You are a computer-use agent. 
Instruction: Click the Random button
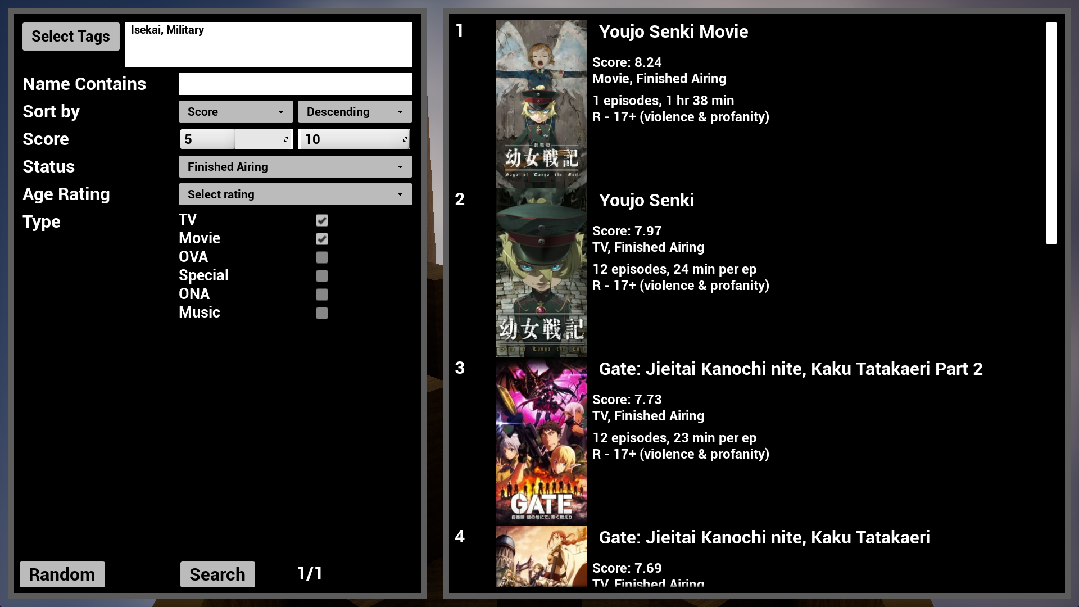tap(62, 574)
